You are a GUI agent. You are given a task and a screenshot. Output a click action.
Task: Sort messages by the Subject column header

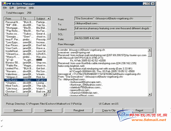(41, 18)
